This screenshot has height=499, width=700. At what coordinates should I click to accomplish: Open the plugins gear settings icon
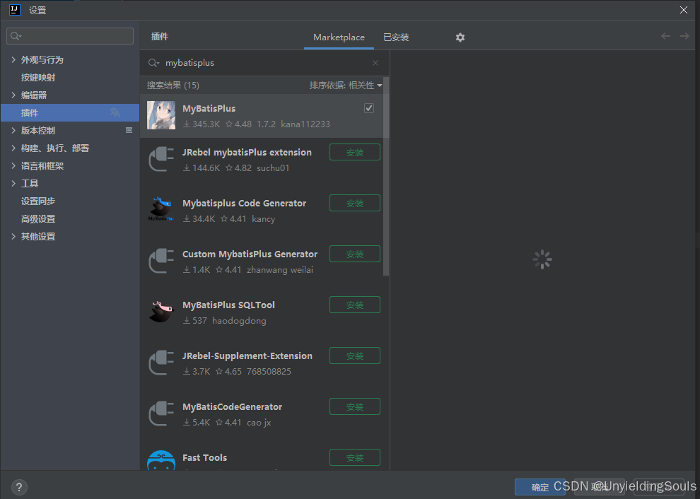point(460,37)
